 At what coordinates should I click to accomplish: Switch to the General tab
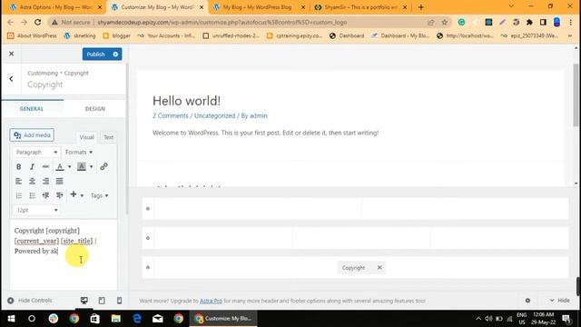(x=32, y=109)
